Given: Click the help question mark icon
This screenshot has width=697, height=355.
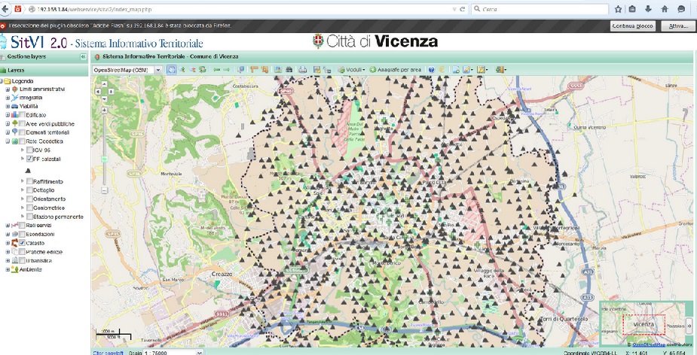Looking at the screenshot, I should (431, 69).
